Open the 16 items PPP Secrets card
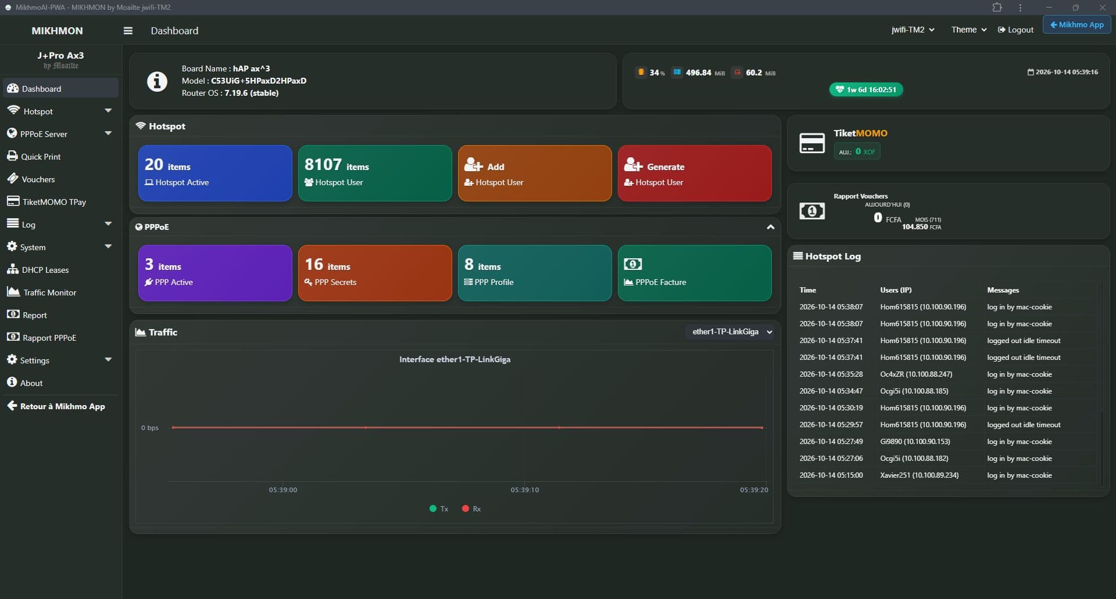Image resolution: width=1116 pixels, height=599 pixels. (x=375, y=273)
